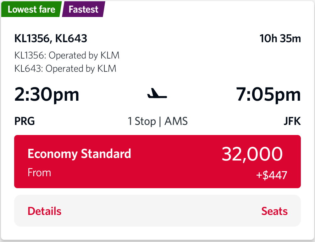Click the PRG origin airport code
This screenshot has width=315, height=242.
point(25,121)
